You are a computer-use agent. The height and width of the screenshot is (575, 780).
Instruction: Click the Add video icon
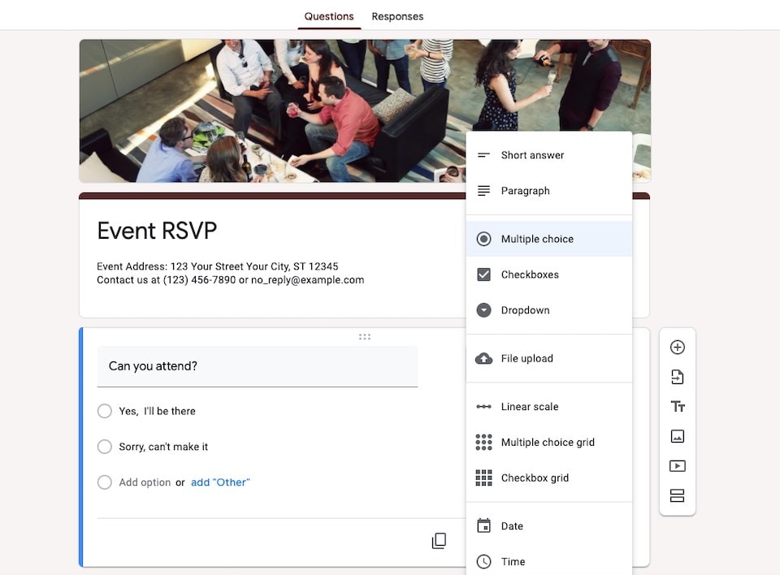677,466
